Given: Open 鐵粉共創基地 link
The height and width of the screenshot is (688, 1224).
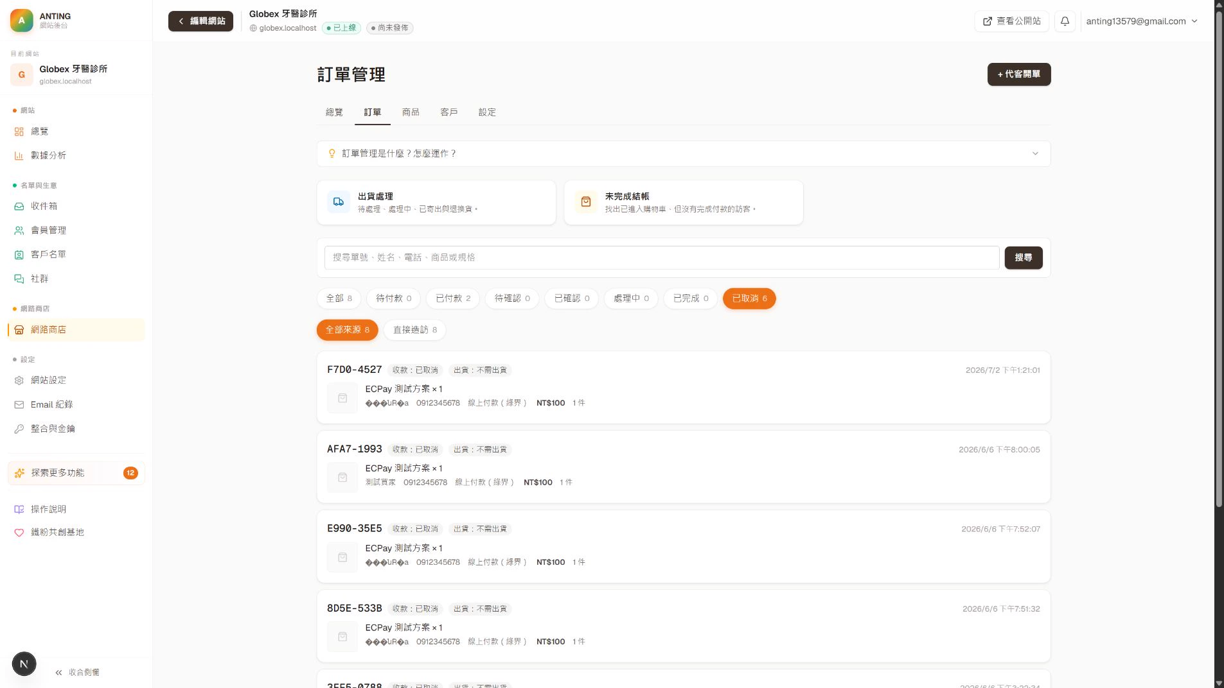Looking at the screenshot, I should point(76,532).
